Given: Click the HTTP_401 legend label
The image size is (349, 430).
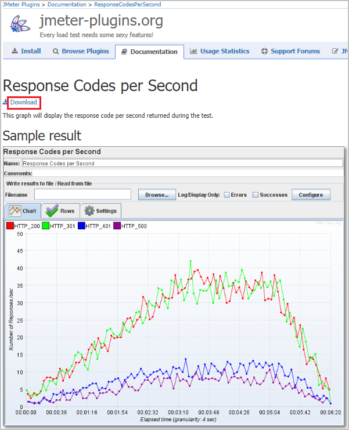Looking at the screenshot, I should pyautogui.click(x=98, y=226).
